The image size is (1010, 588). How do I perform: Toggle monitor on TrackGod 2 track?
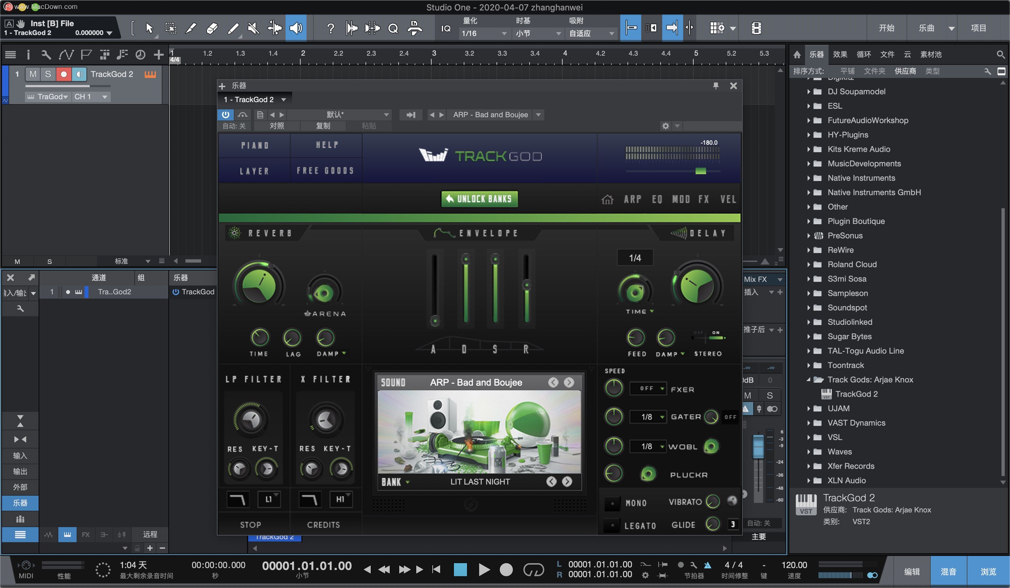point(79,74)
